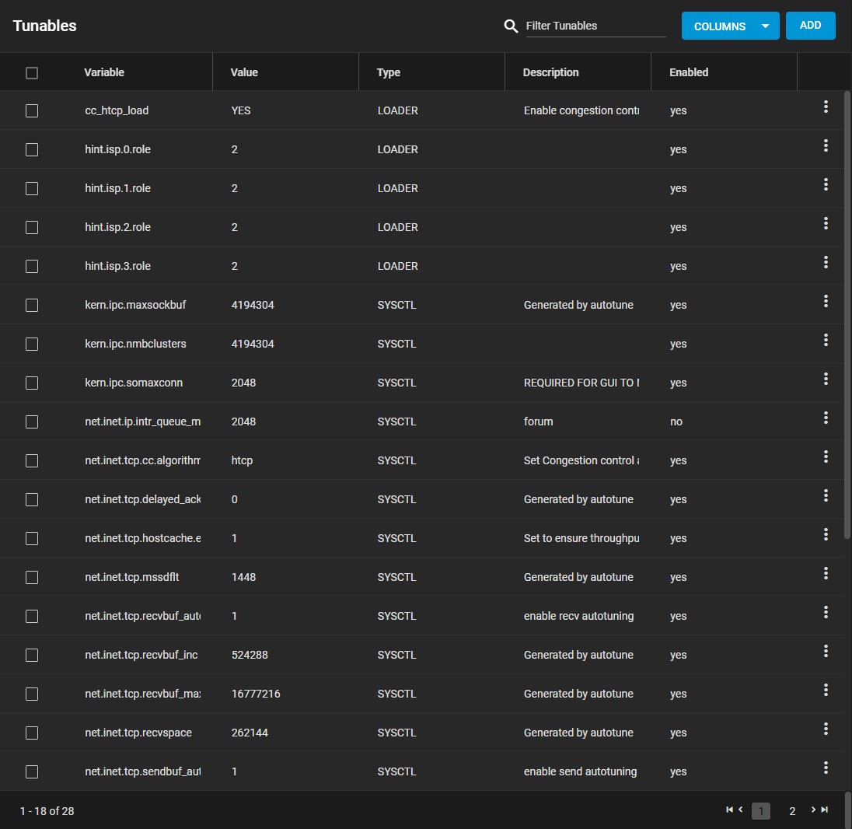The height and width of the screenshot is (829, 852).
Task: Click the kern.ipc.nmbclusters variable name
Action: (135, 344)
